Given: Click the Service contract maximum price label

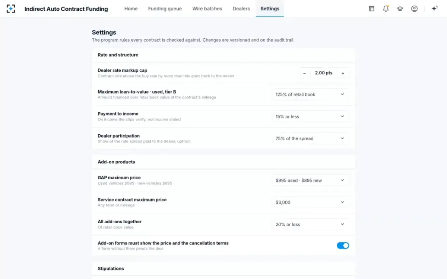Looking at the screenshot, I should [x=132, y=200].
